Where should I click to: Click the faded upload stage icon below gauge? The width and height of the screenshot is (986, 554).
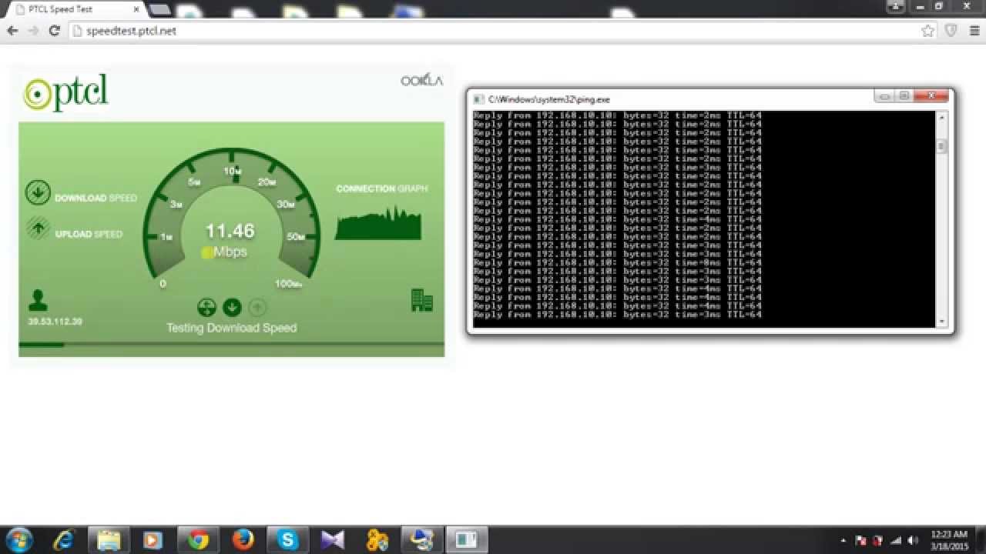[x=257, y=308]
